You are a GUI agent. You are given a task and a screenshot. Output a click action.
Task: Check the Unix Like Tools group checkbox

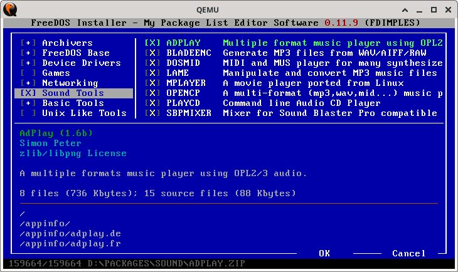[x=28, y=113]
